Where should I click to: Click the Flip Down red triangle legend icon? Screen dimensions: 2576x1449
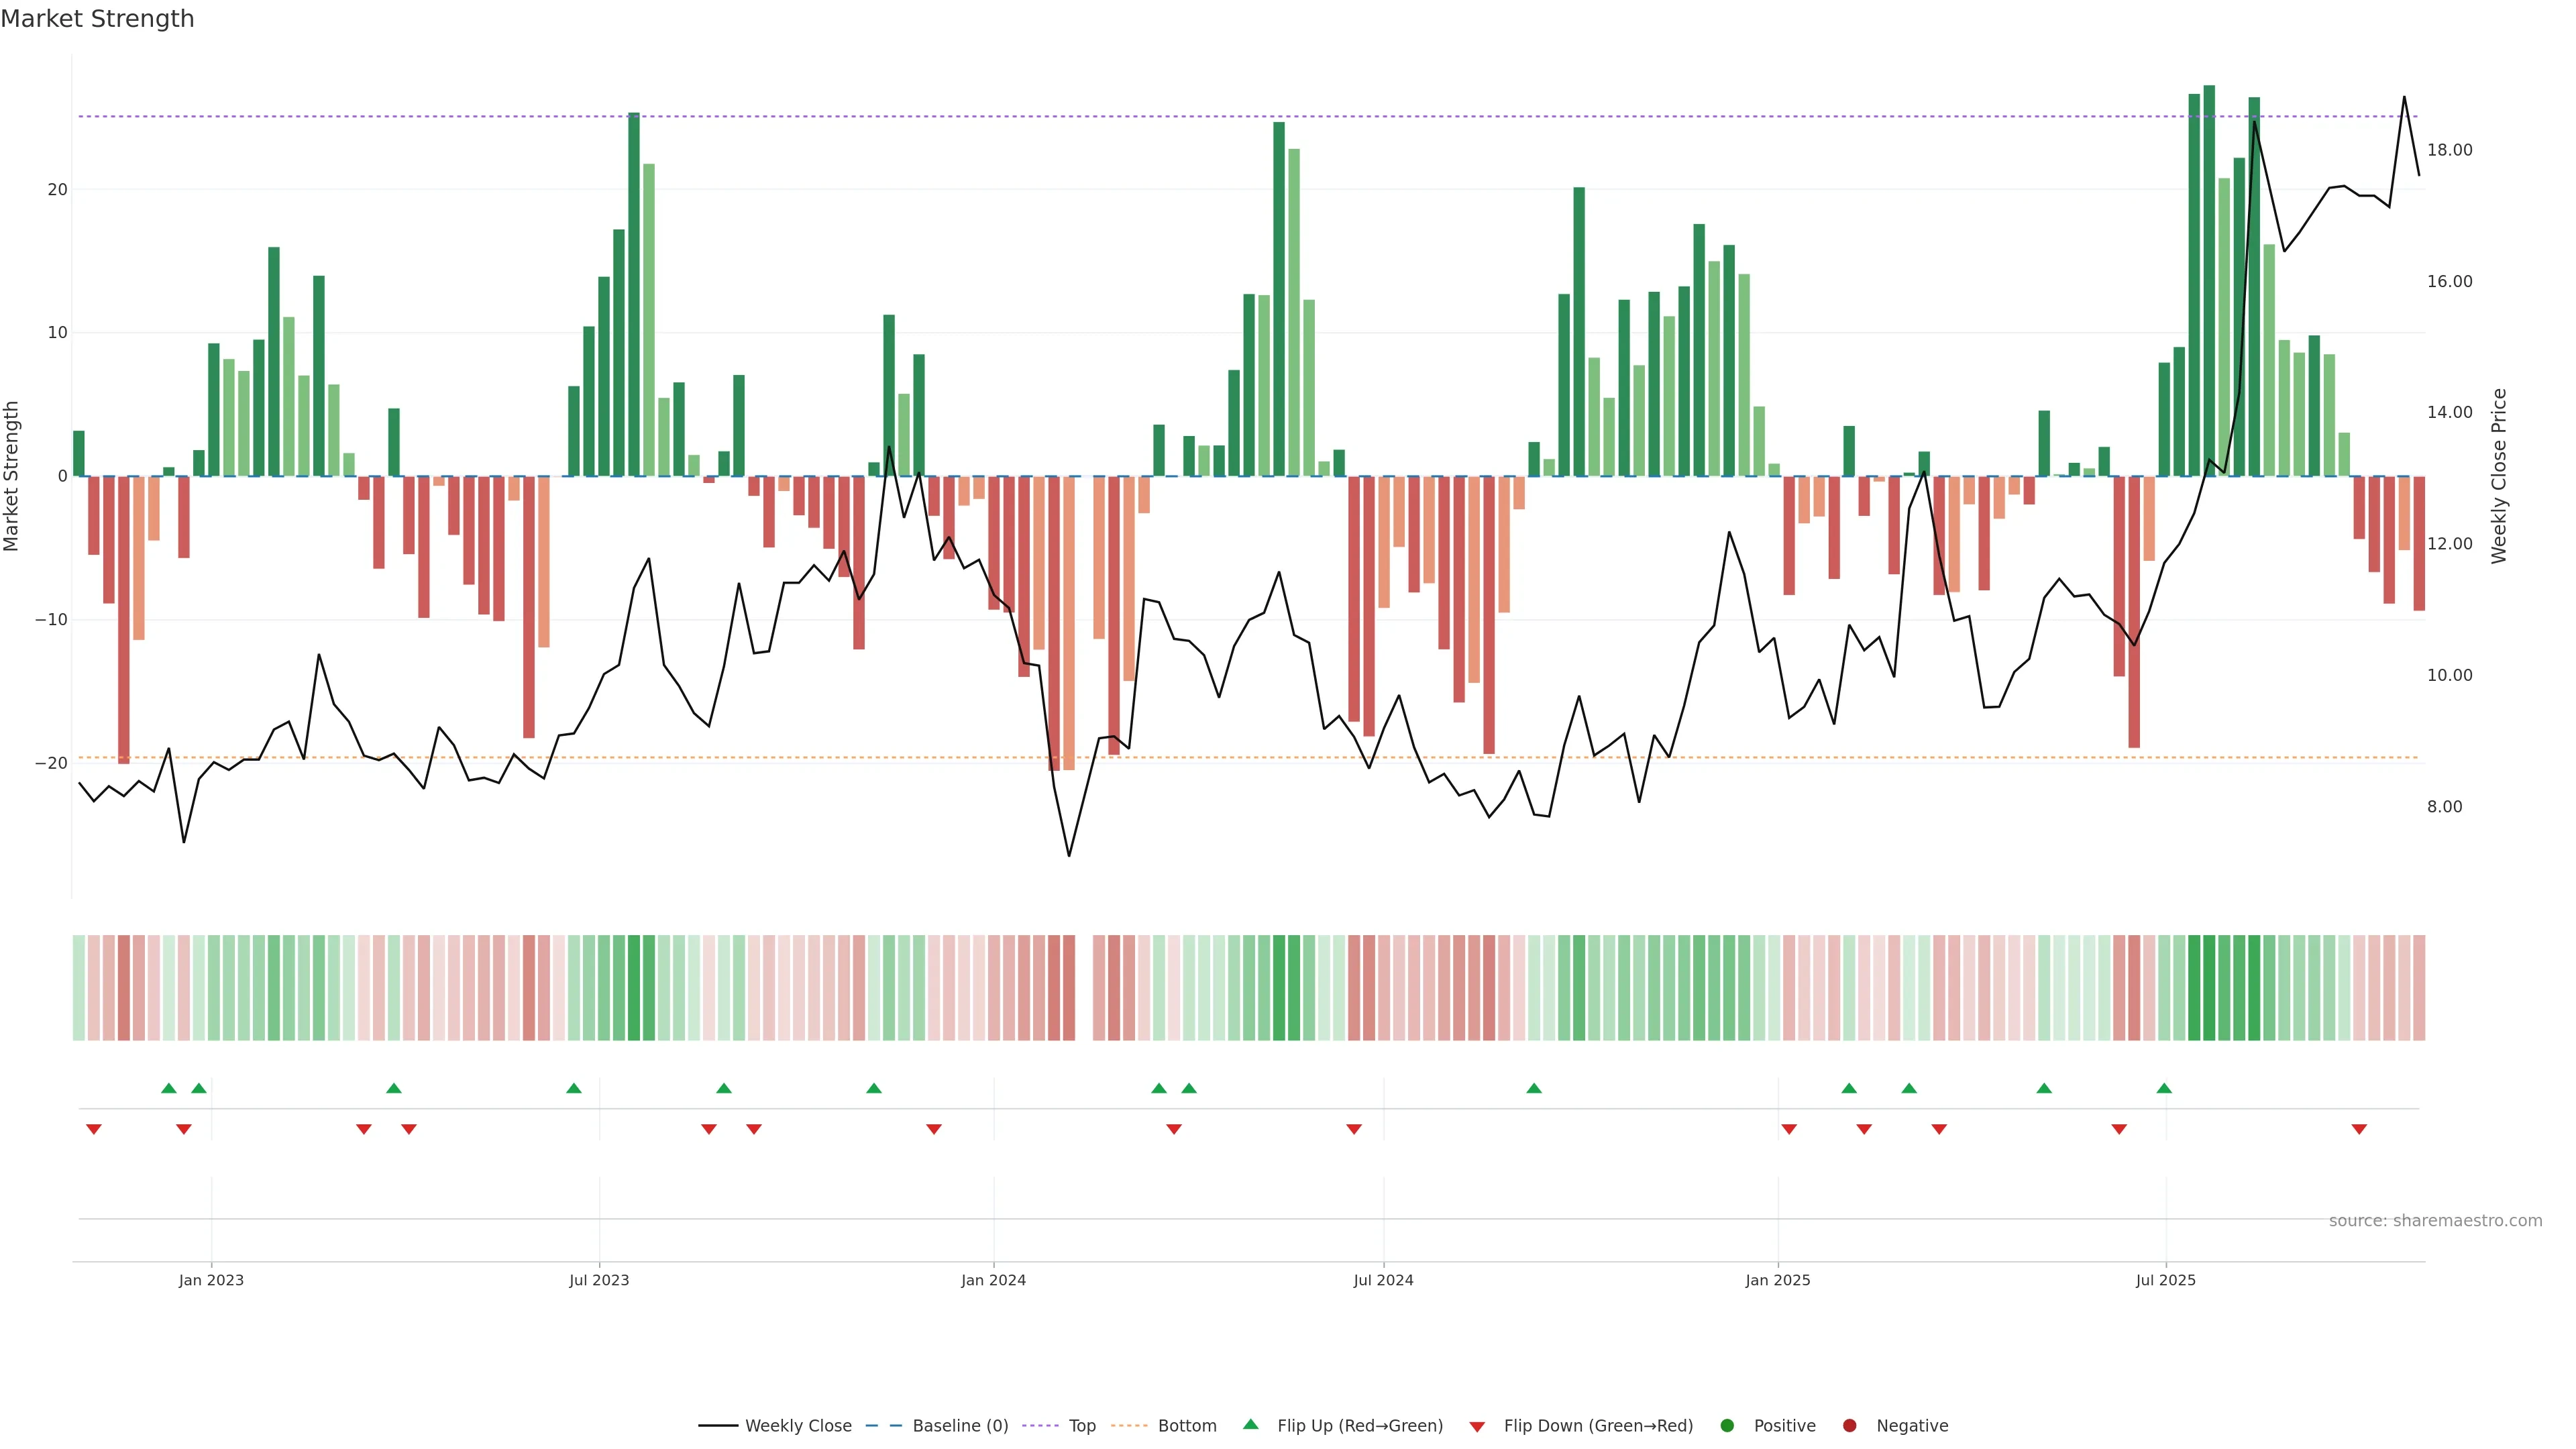(1477, 1427)
